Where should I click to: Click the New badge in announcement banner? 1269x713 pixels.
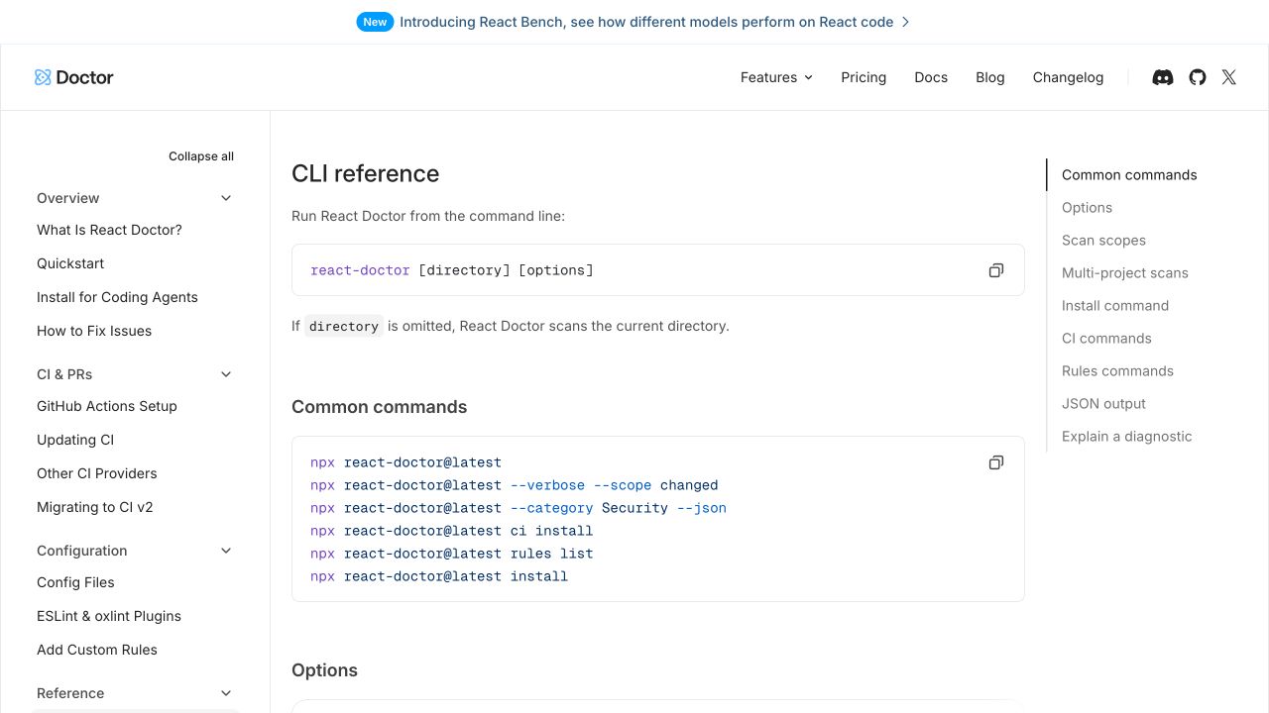[375, 22]
